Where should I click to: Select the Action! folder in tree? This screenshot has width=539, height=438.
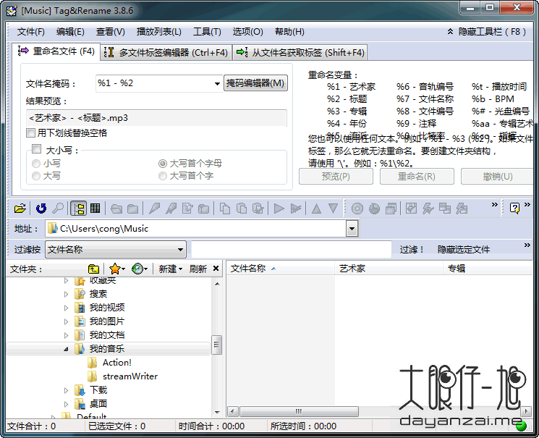[x=117, y=363]
